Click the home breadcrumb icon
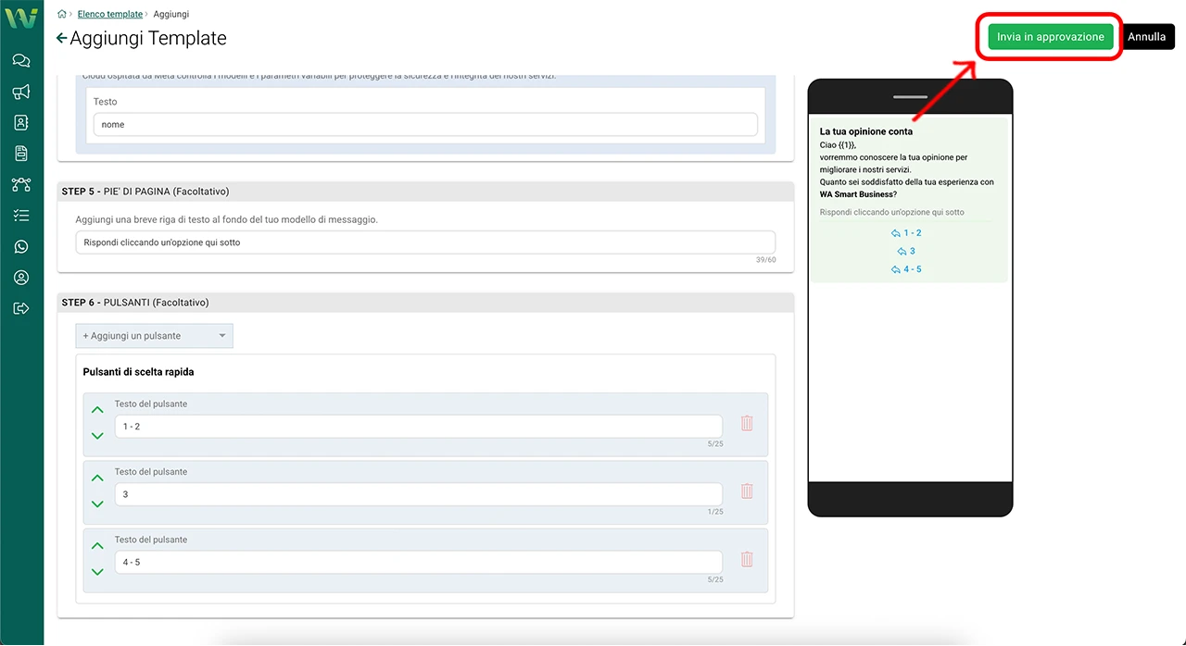The image size is (1186, 646). [62, 14]
